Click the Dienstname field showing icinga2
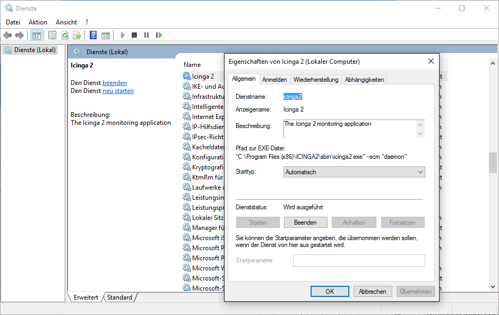Viewport: 499px width, 315px height. tap(292, 97)
